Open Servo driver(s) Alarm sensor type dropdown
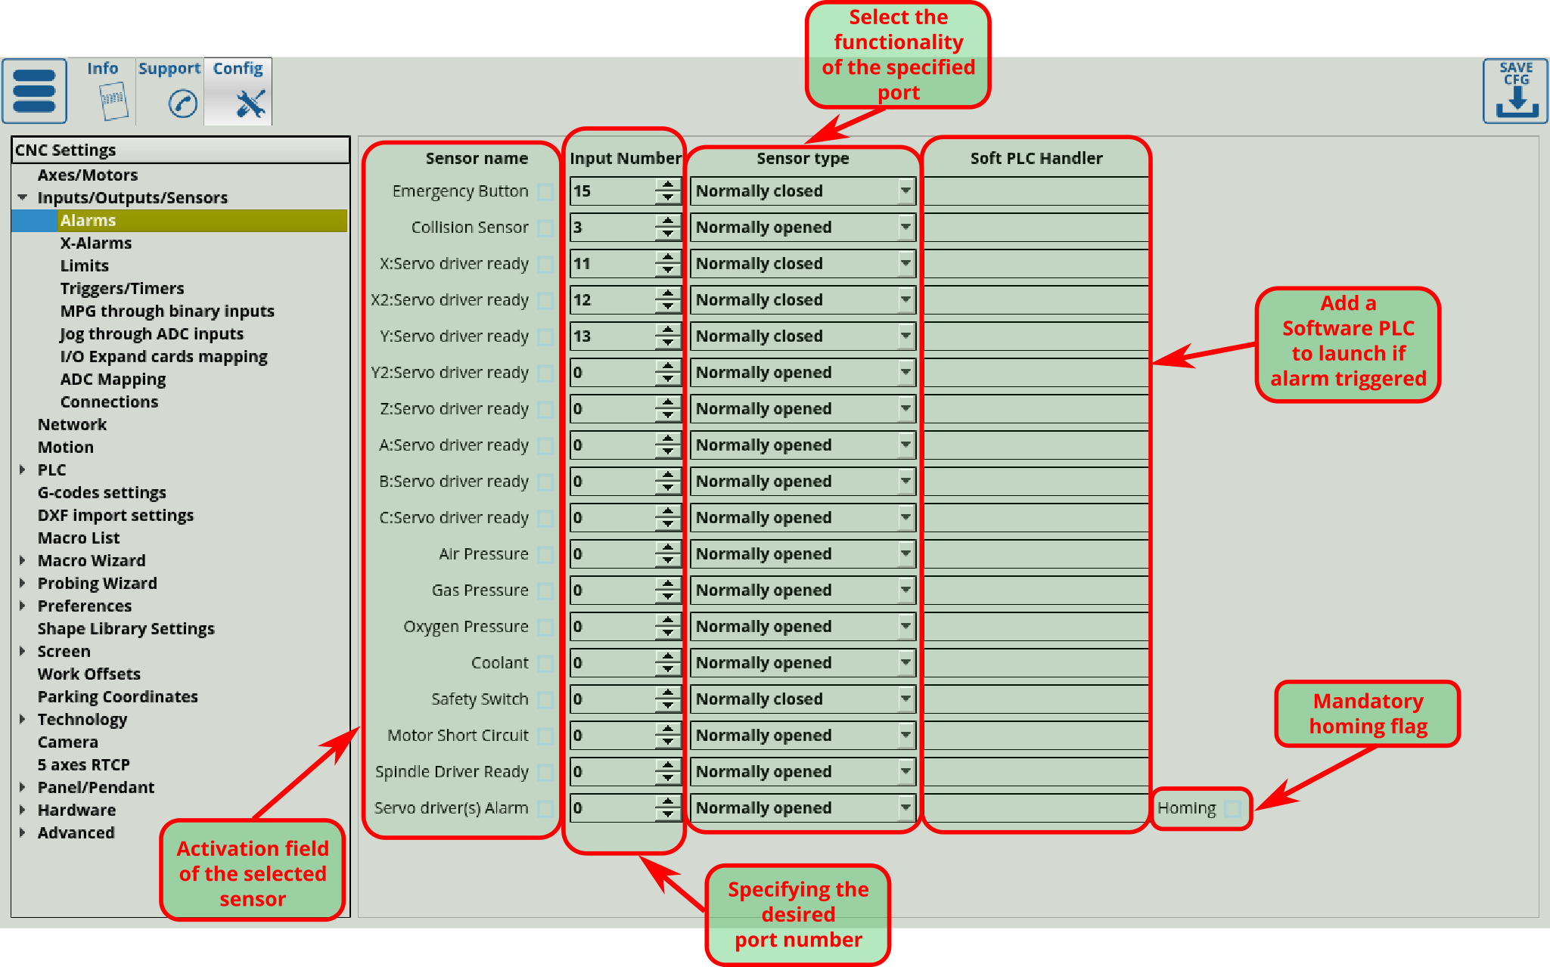 (905, 807)
